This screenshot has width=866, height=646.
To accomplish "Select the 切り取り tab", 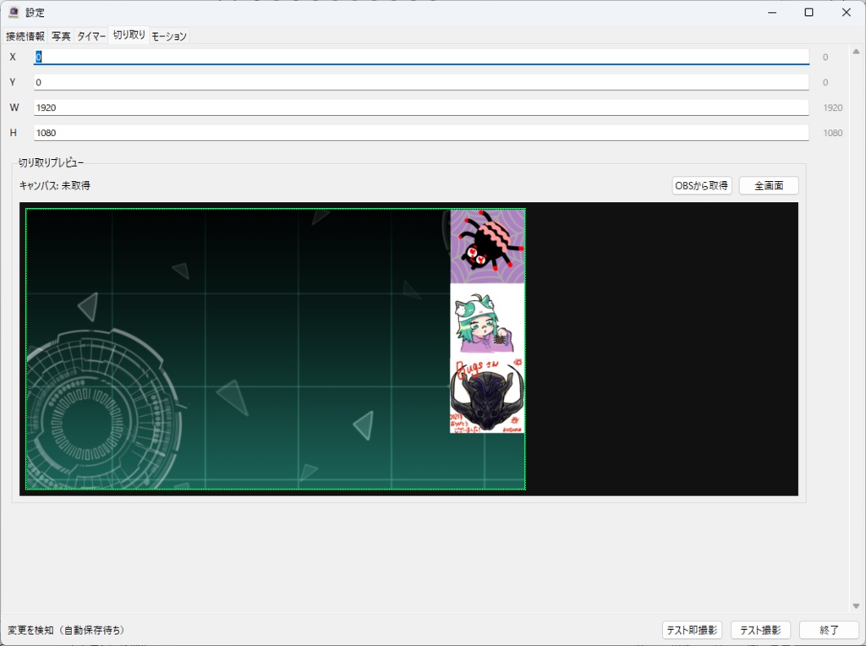I will point(128,36).
